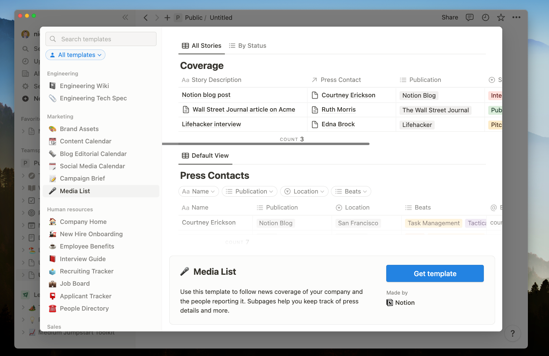Select the Default View tab
The height and width of the screenshot is (356, 549).
click(205, 156)
